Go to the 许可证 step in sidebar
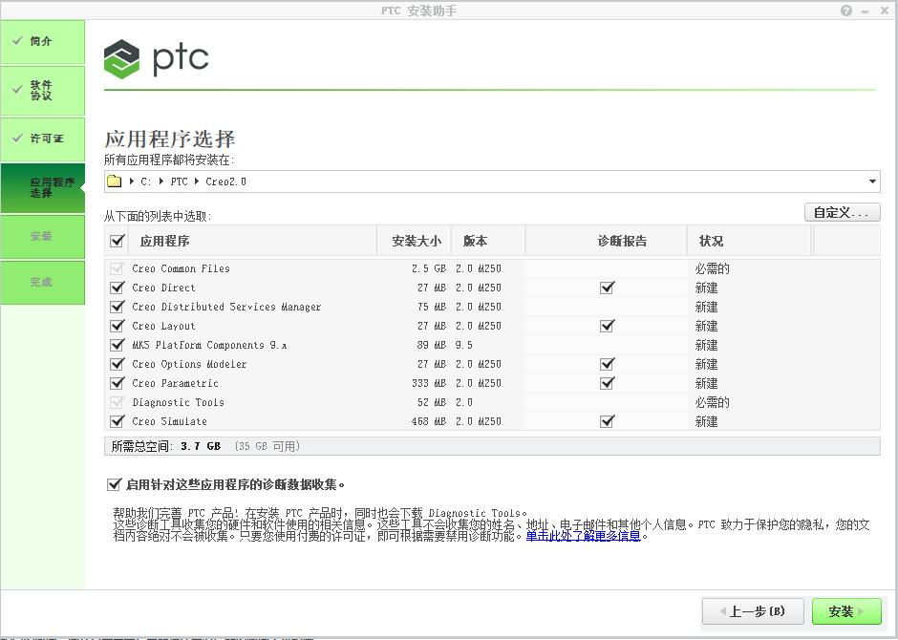 pos(43,139)
